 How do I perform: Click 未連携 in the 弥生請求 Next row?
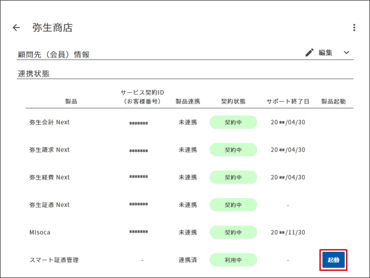point(188,150)
